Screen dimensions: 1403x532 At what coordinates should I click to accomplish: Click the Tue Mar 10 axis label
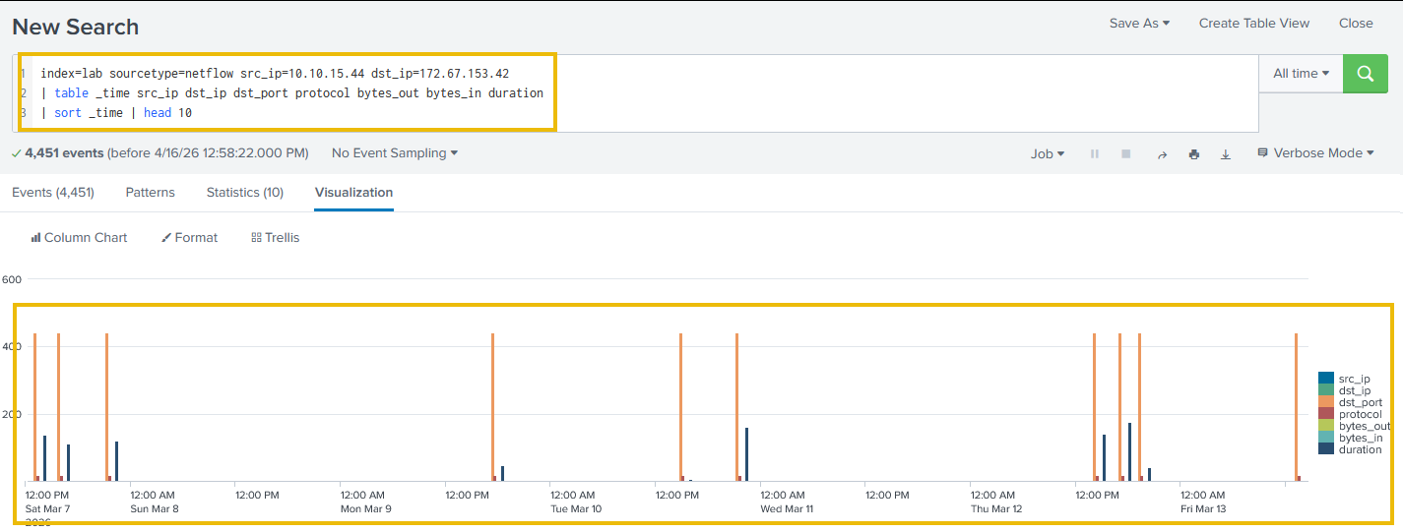point(576,509)
